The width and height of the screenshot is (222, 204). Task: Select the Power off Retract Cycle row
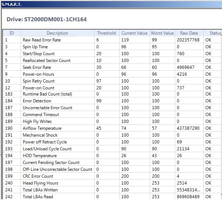pyautogui.click(x=112, y=142)
